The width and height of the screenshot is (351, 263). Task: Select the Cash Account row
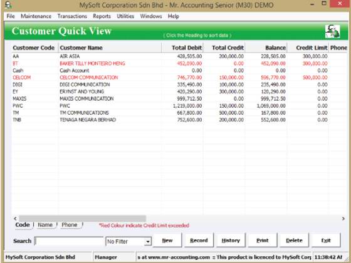(179, 70)
